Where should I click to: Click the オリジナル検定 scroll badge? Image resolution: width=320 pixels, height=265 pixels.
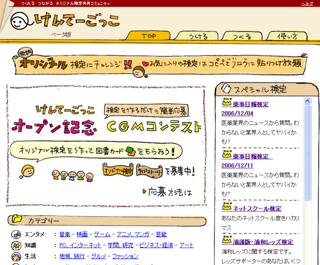(x=118, y=170)
